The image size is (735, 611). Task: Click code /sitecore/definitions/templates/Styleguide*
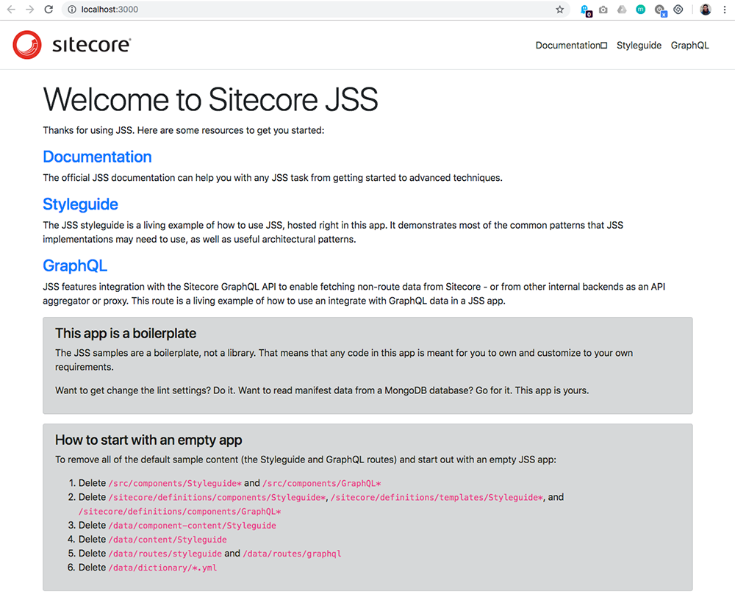437,498
